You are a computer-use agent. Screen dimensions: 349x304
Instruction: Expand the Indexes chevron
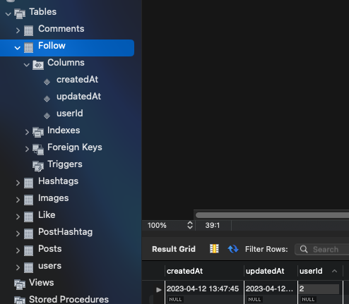pyautogui.click(x=27, y=132)
